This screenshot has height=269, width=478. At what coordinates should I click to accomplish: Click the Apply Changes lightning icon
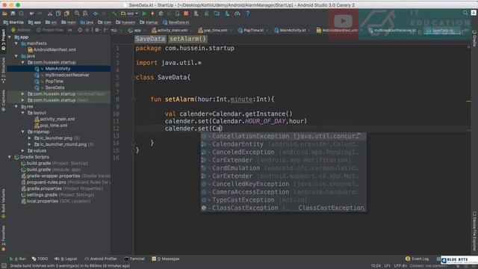[152, 13]
